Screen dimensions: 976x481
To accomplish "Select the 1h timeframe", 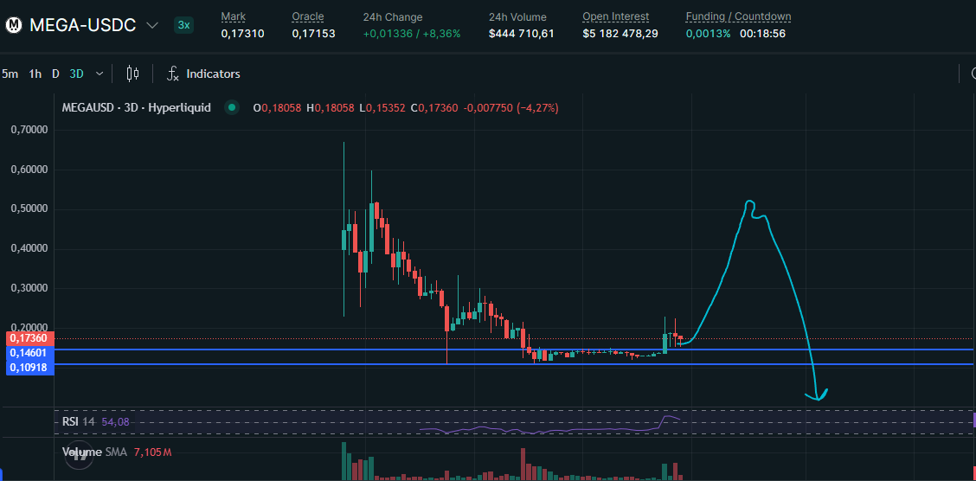I will tap(35, 74).
